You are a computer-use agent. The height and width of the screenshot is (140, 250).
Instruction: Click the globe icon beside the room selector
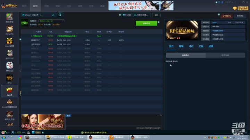60,15
